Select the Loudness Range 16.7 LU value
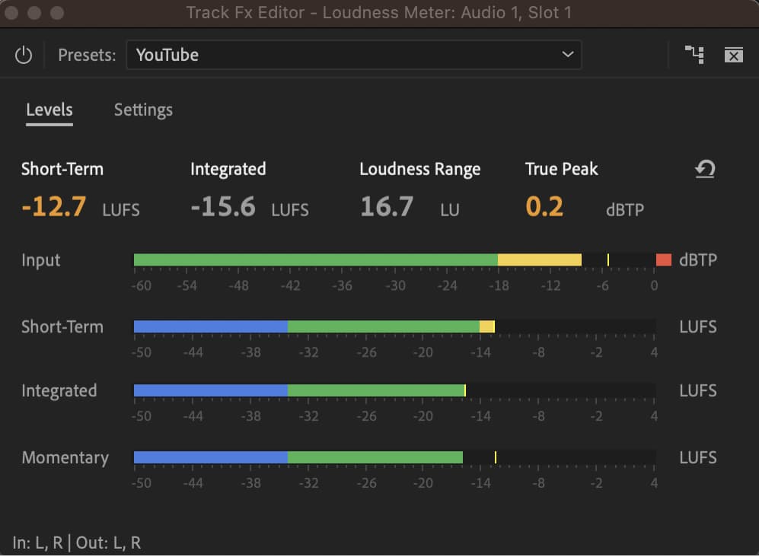 click(x=387, y=206)
